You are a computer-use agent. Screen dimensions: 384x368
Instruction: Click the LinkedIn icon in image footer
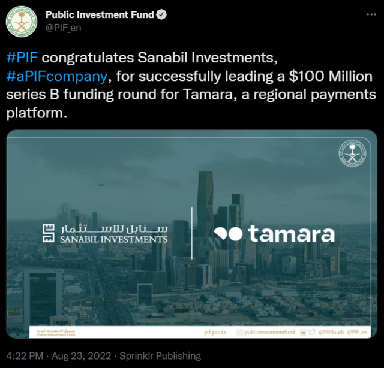coord(303,332)
